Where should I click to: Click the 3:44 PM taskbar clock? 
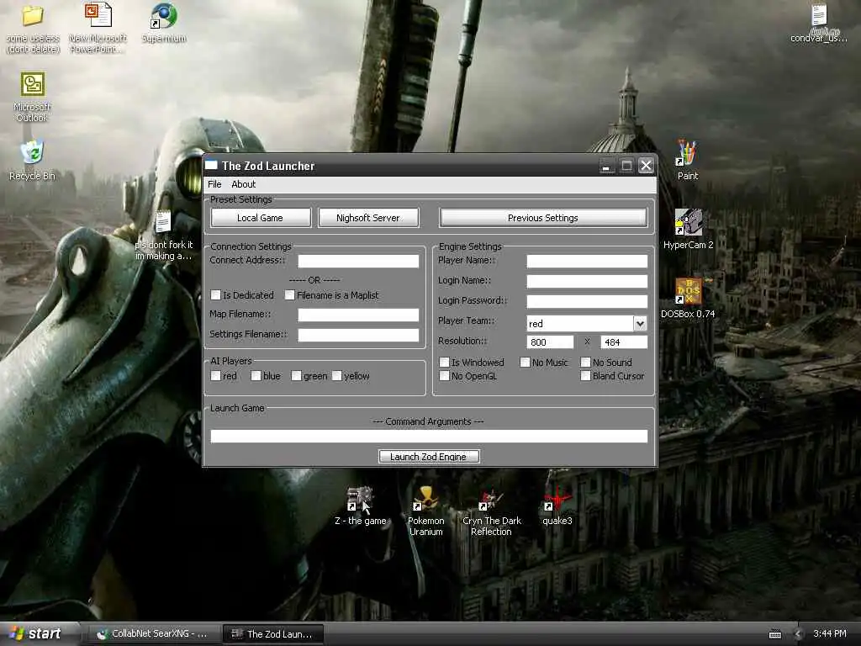pyautogui.click(x=830, y=634)
